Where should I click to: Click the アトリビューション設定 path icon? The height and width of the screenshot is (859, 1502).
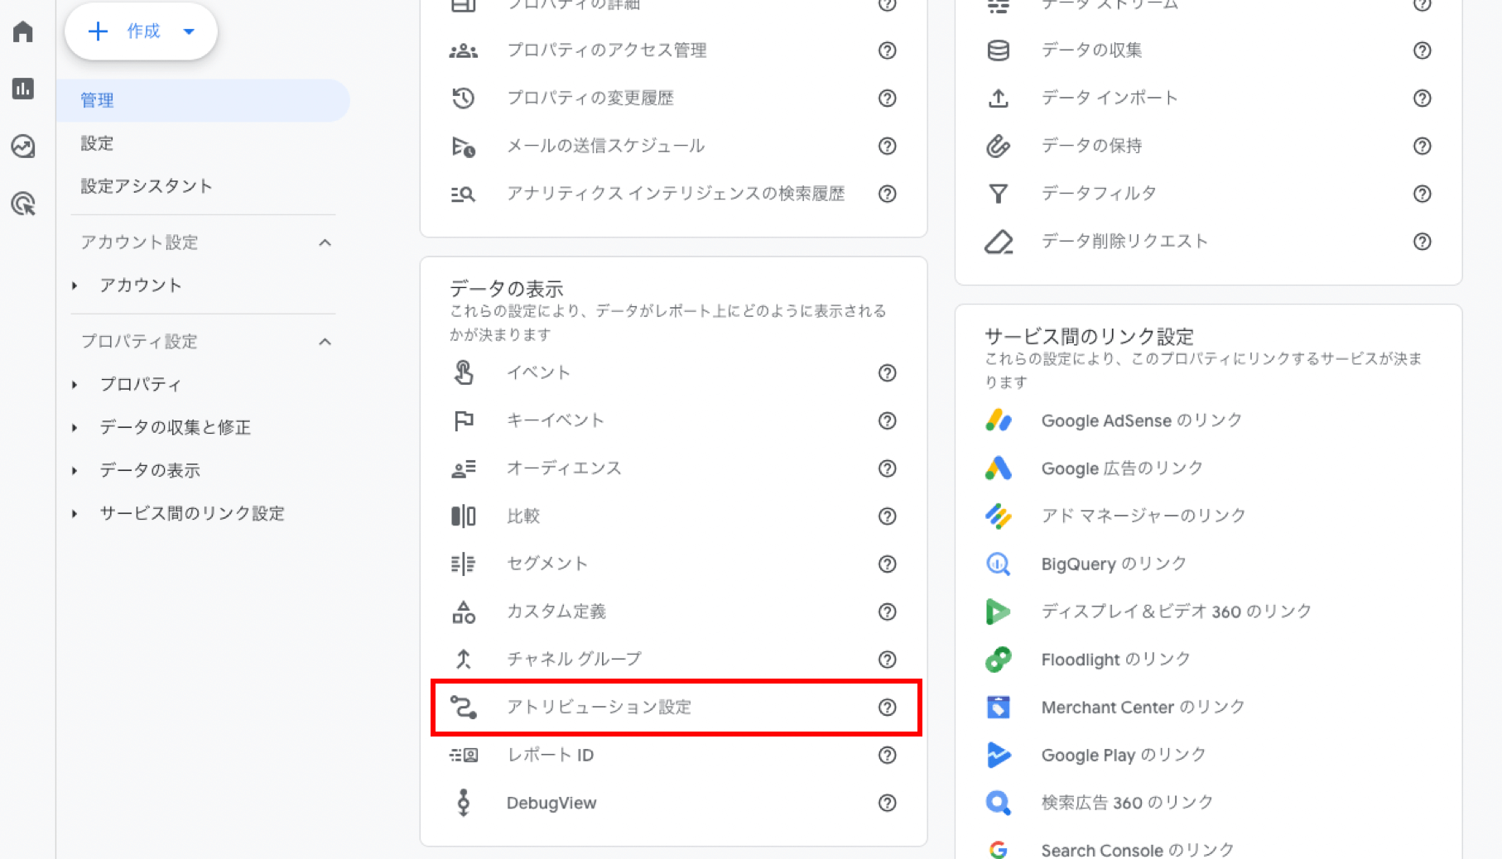pos(464,708)
